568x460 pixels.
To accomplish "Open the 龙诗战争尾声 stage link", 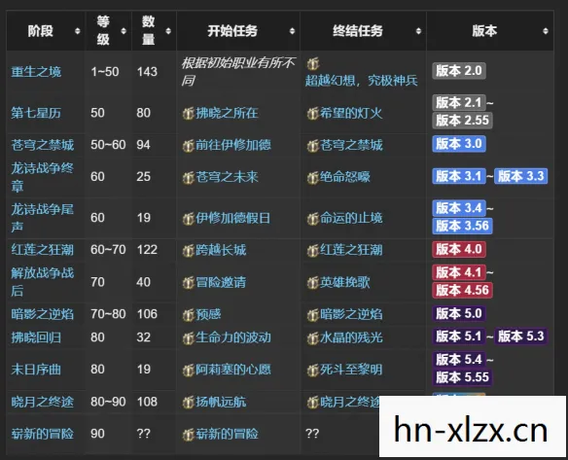I will (x=43, y=218).
